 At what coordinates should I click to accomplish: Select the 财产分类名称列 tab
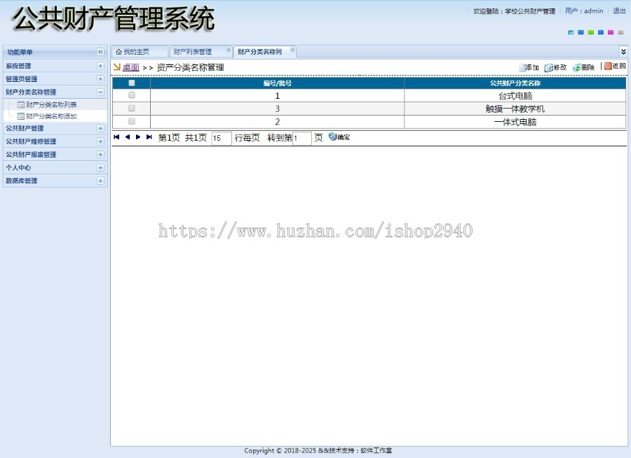click(265, 52)
